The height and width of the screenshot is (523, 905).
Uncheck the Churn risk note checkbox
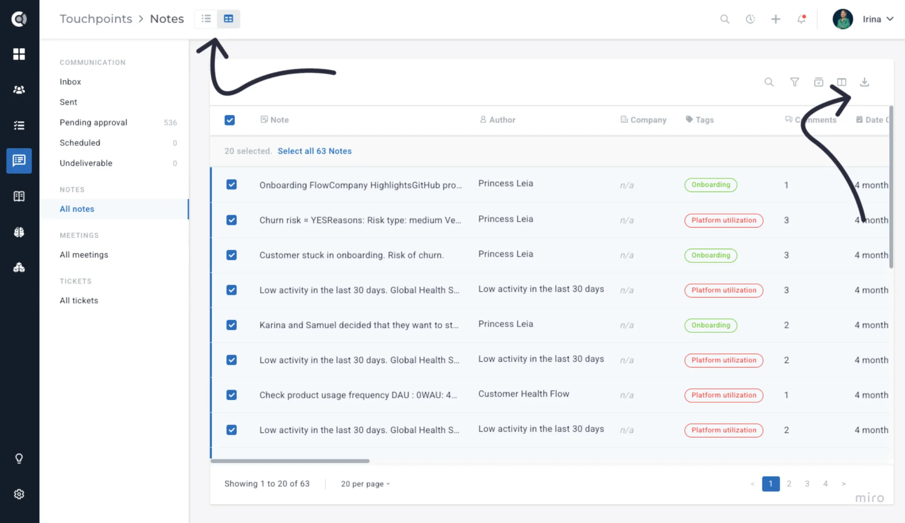click(232, 220)
